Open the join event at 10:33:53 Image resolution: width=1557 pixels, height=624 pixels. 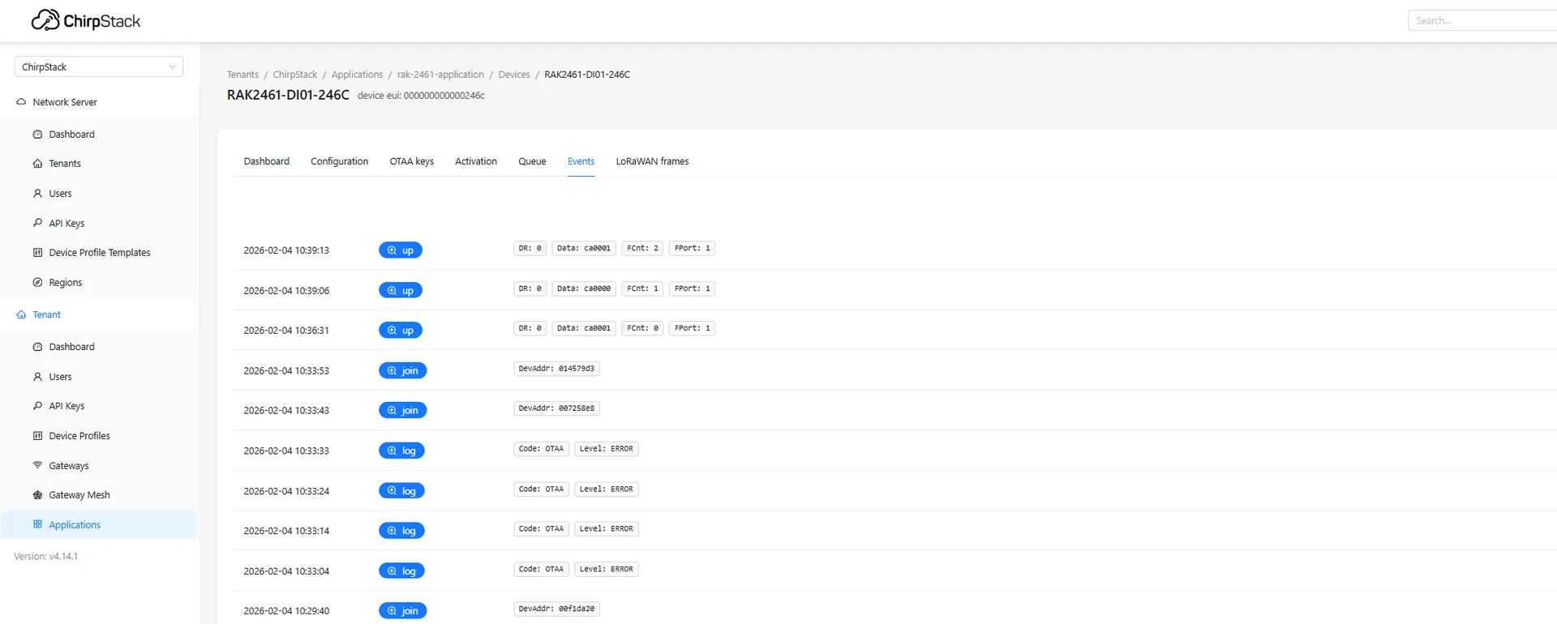click(x=403, y=370)
